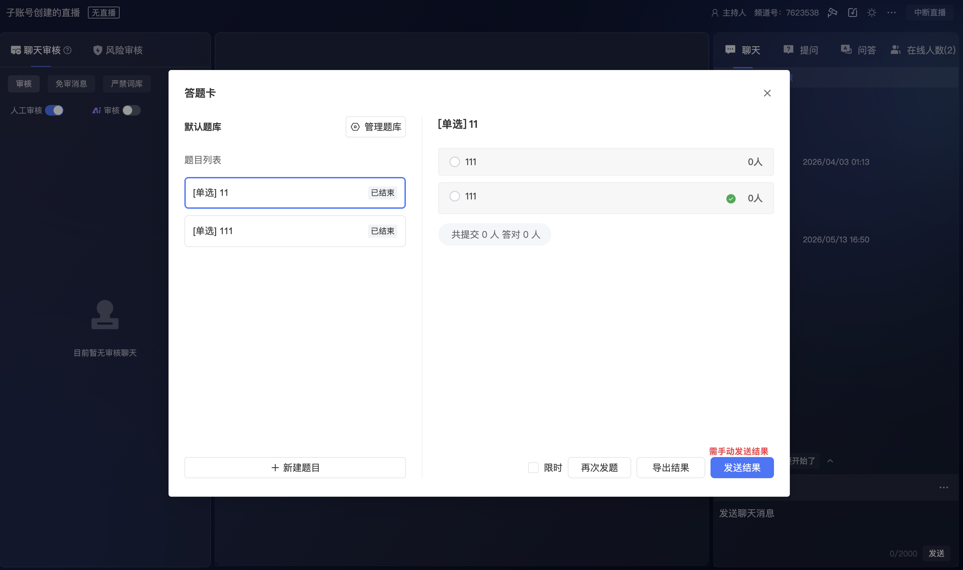Image resolution: width=963 pixels, height=570 pixels.
Task: Select the 严禁词库 sub-tab
Action: 127,84
